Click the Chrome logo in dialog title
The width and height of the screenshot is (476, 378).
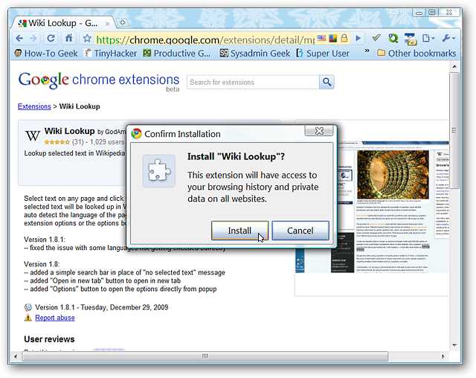pyautogui.click(x=137, y=134)
